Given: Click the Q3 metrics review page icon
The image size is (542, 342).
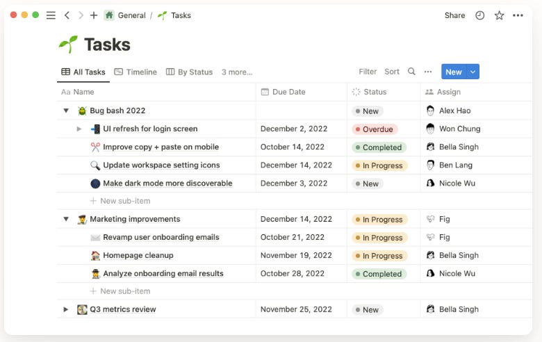Looking at the screenshot, I should pos(82,309).
